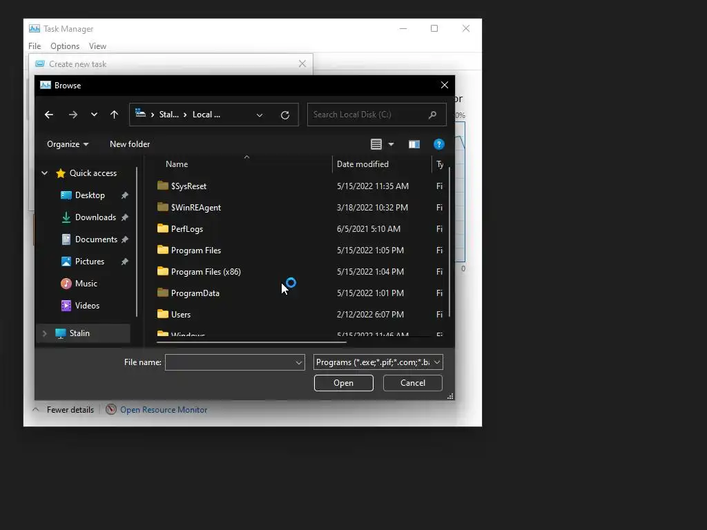The width and height of the screenshot is (707, 530).
Task: Open Task Manager View menu
Action: click(x=97, y=46)
